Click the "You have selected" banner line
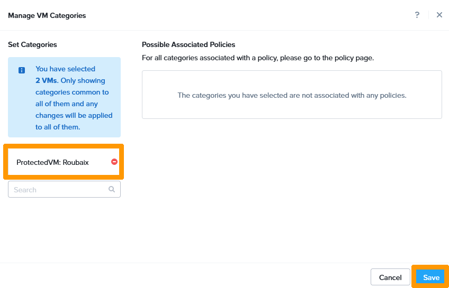Screen dimensions: 449x288 tap(65, 69)
